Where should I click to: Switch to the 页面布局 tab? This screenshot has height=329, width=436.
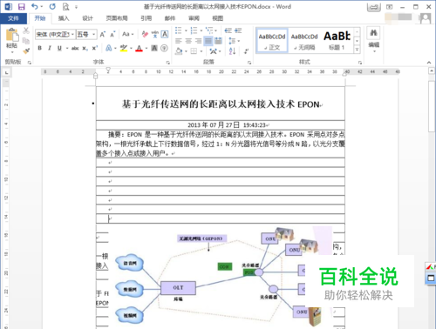pos(117,18)
